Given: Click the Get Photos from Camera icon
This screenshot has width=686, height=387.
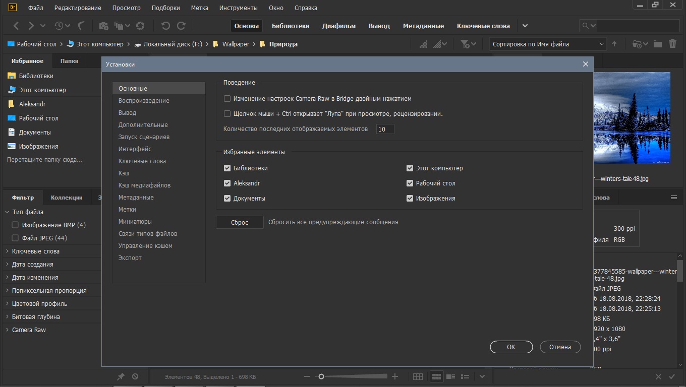Looking at the screenshot, I should click(103, 26).
